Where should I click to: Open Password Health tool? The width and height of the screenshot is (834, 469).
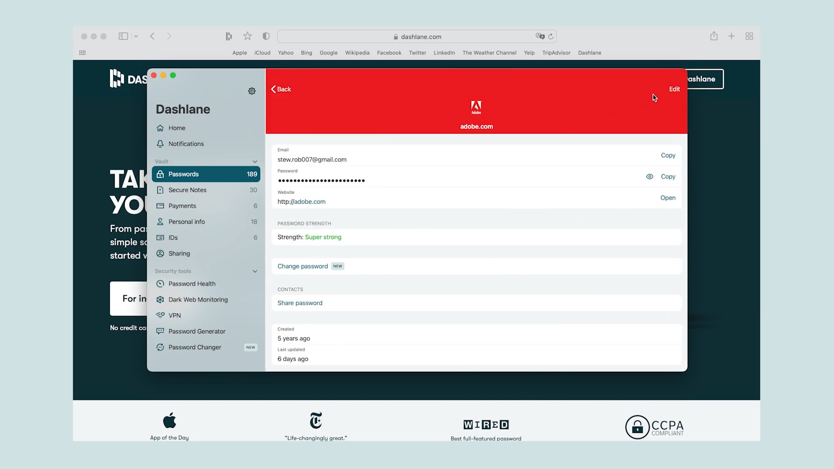click(x=206, y=284)
